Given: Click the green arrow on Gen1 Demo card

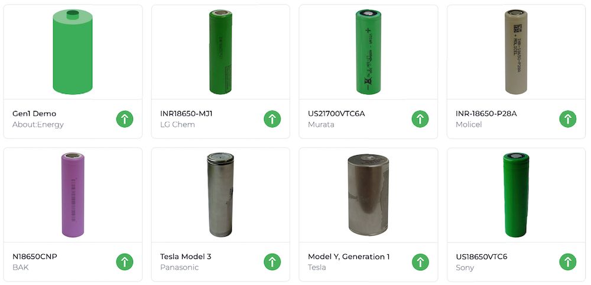Looking at the screenshot, I should point(124,119).
